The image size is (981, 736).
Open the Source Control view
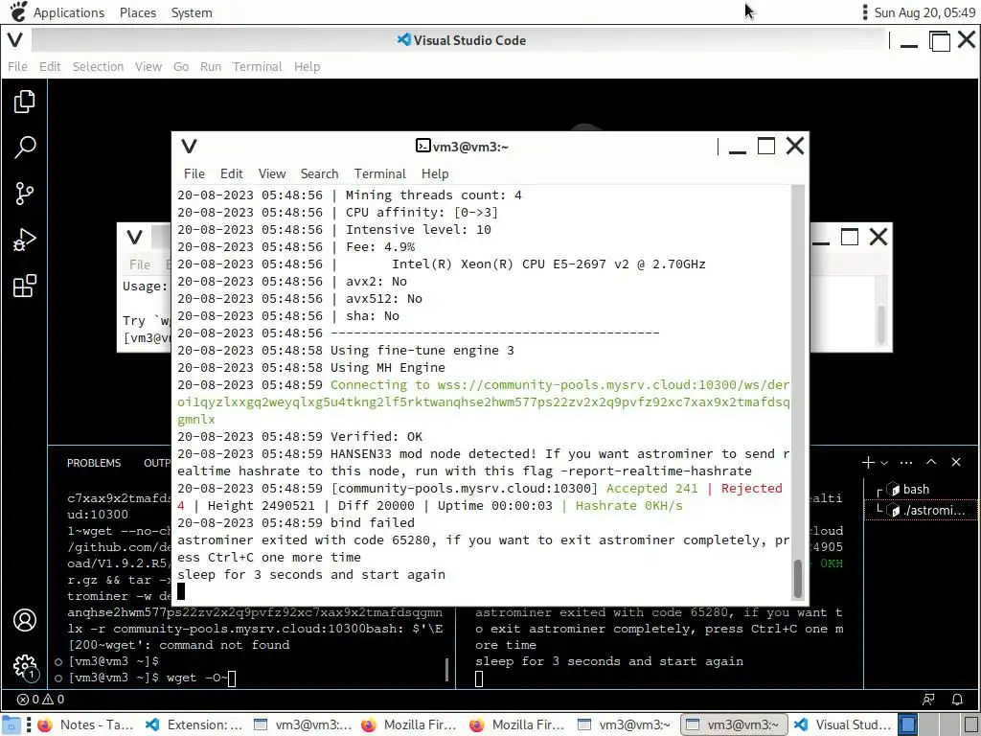click(x=24, y=194)
